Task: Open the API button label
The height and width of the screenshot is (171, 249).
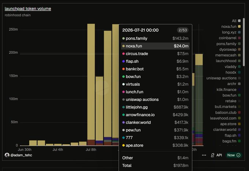Action: coord(219,155)
